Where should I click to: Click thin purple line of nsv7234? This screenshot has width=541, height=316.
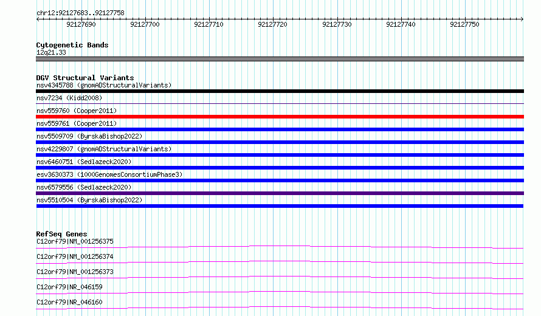tap(280, 103)
